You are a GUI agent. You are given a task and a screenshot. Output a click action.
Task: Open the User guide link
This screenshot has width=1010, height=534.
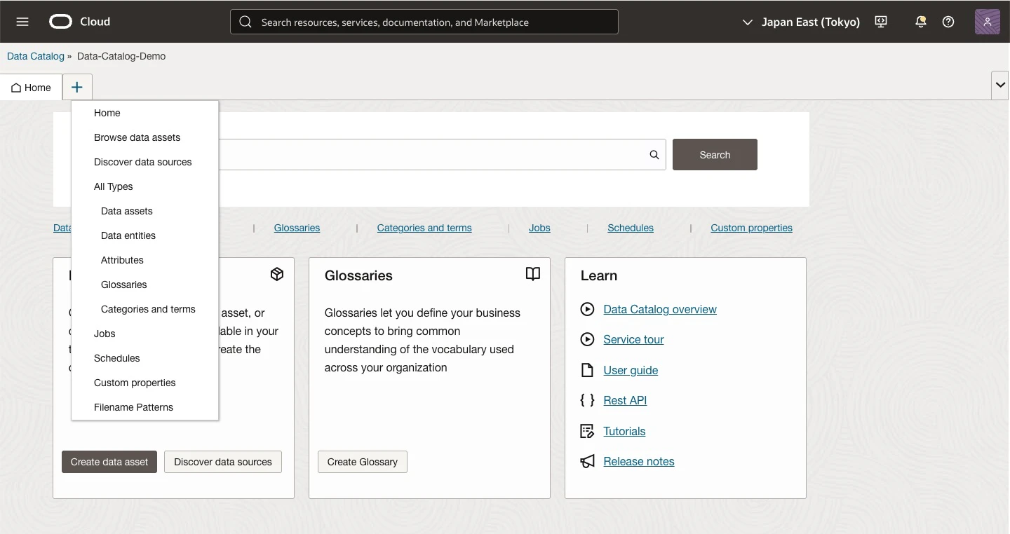(x=631, y=370)
